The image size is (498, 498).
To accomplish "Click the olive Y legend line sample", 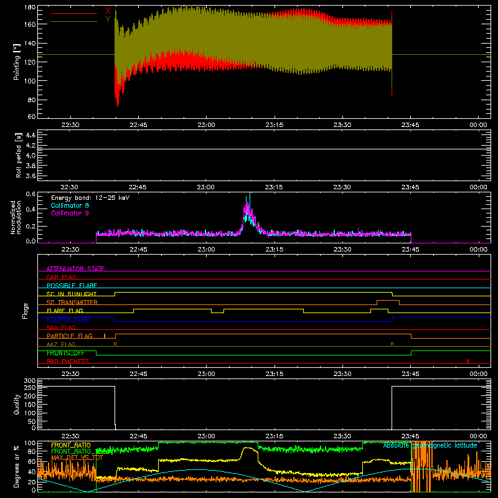I will pyautogui.click(x=74, y=22).
